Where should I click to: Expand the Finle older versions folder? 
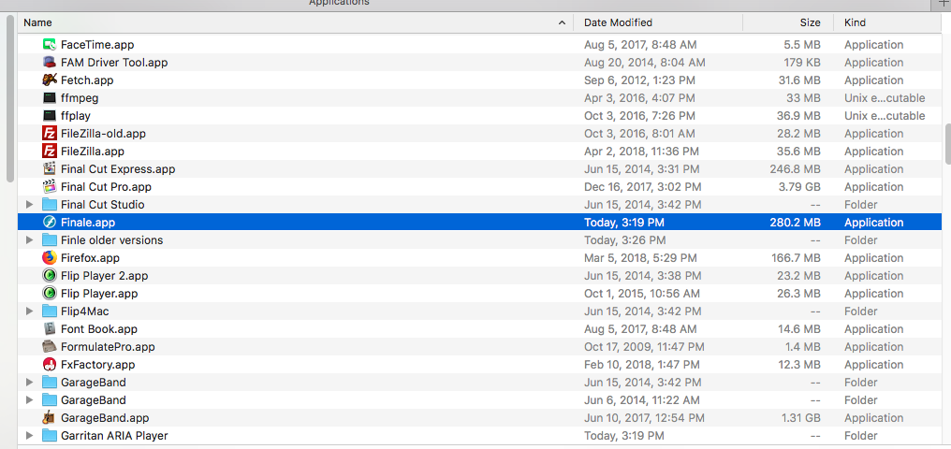tap(29, 240)
